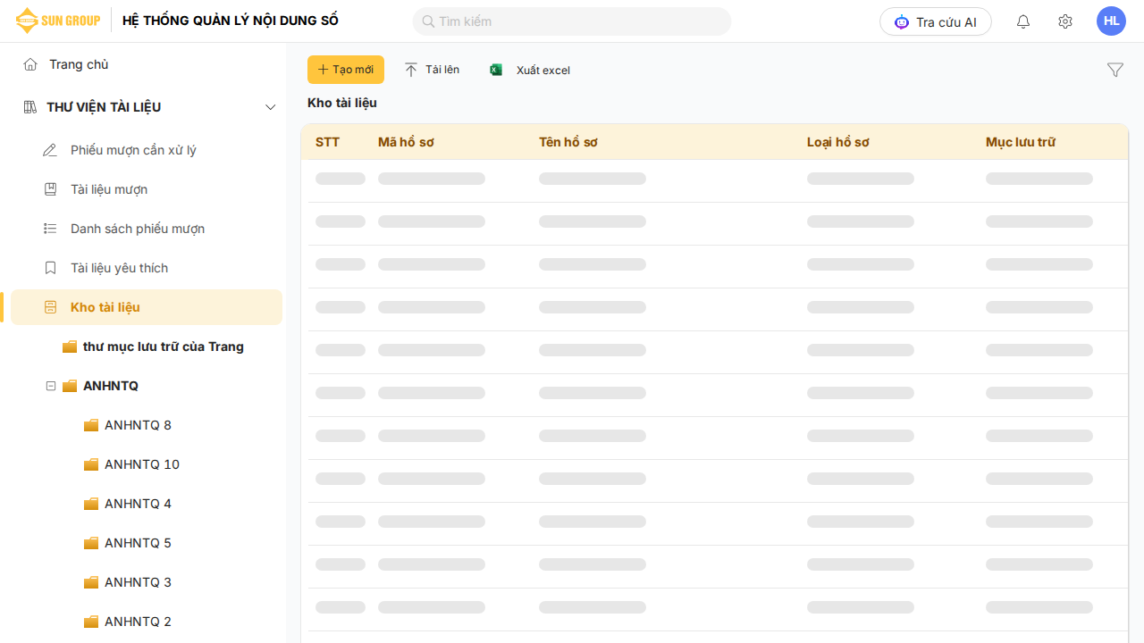The image size is (1144, 643).
Task: Open Phiếu mượn cần xử lý
Action: point(133,150)
